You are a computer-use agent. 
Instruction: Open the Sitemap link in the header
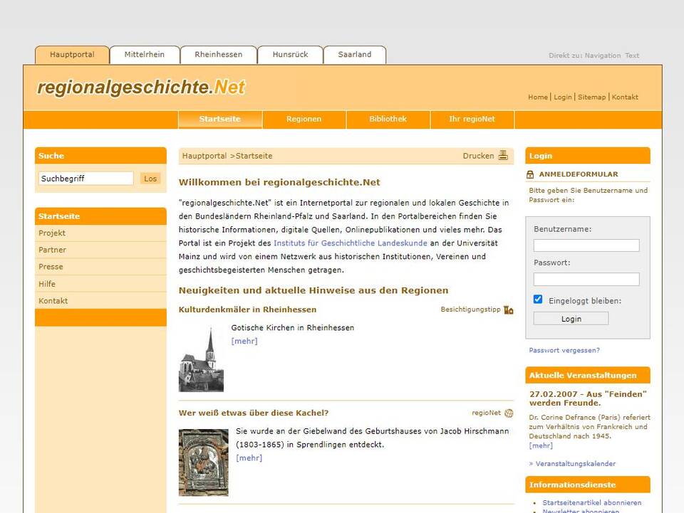point(592,97)
